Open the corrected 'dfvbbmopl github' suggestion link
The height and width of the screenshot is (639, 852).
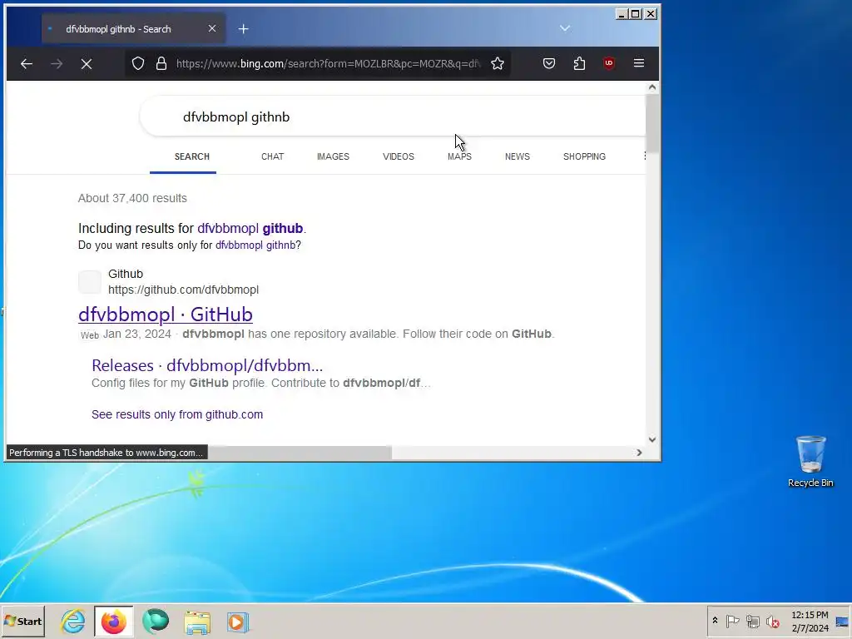(x=250, y=228)
